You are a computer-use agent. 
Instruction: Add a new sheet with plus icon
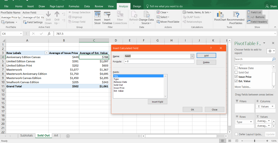pyautogui.click(x=68, y=136)
